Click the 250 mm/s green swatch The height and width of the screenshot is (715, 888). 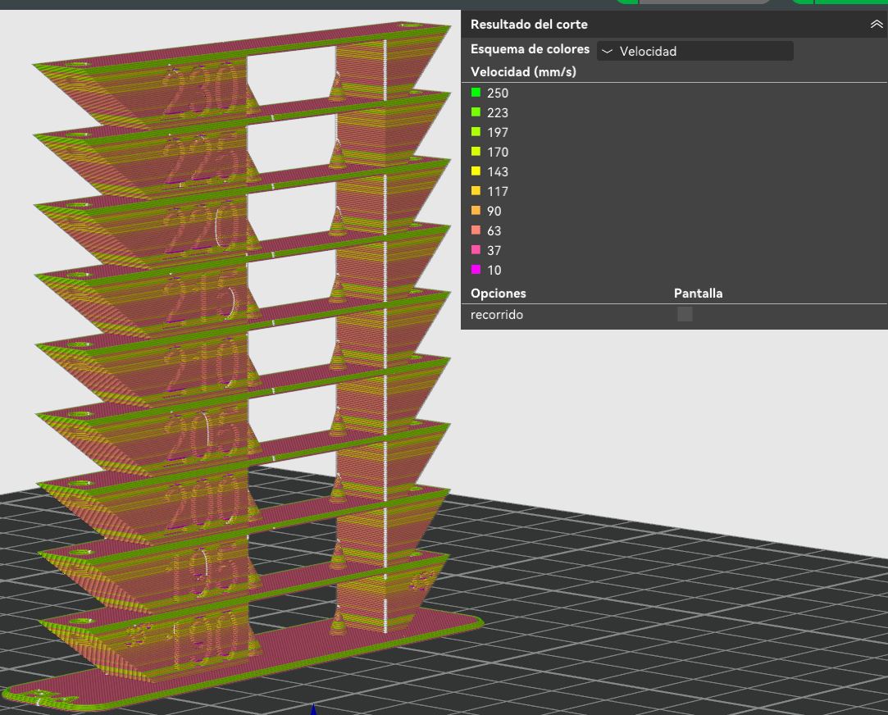[476, 93]
